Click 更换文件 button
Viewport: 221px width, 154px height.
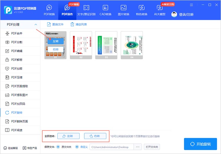55,24
